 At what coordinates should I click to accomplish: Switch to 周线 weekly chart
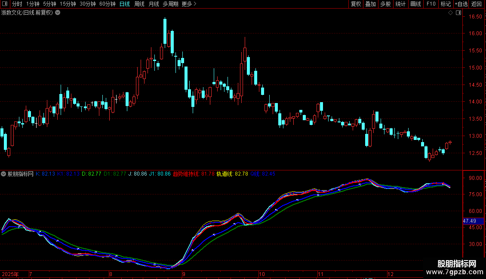click(139, 4)
